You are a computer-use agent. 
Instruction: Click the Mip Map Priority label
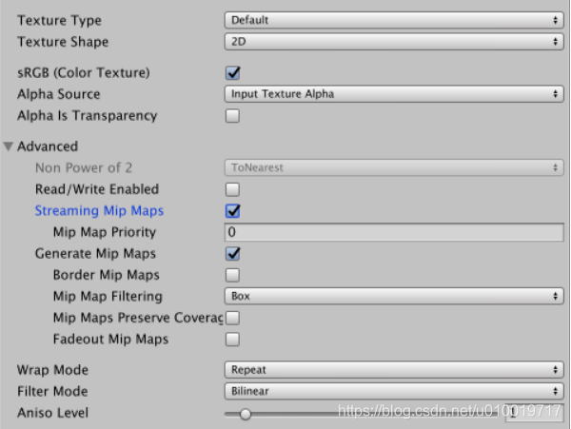(105, 232)
